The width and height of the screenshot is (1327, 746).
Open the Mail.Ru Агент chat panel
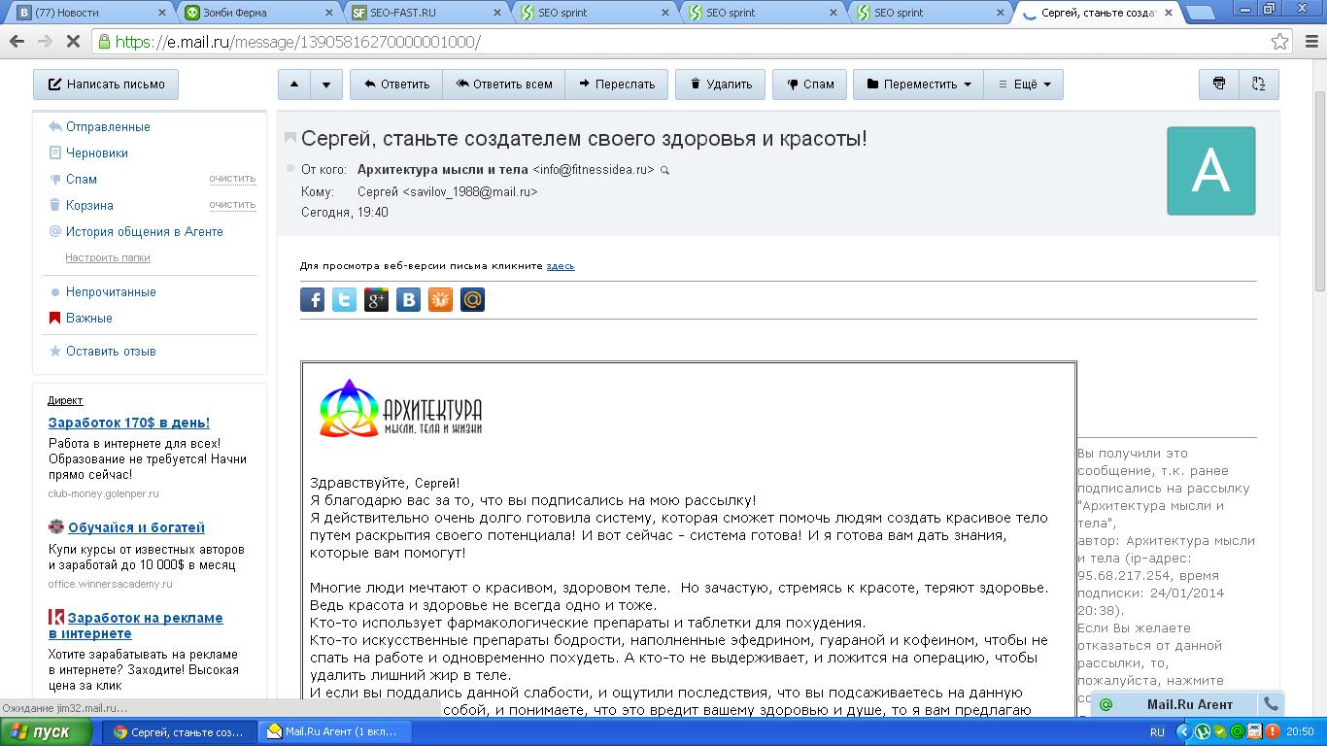(x=1175, y=704)
